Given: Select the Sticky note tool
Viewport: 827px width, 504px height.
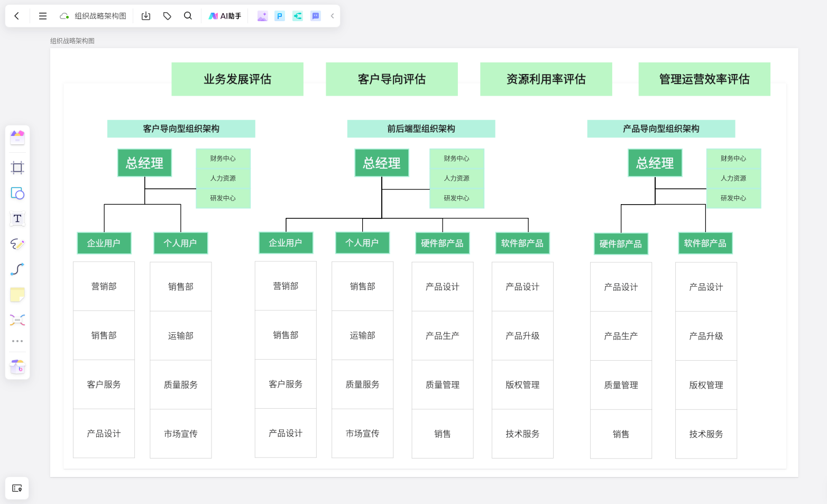Looking at the screenshot, I should pos(17,295).
